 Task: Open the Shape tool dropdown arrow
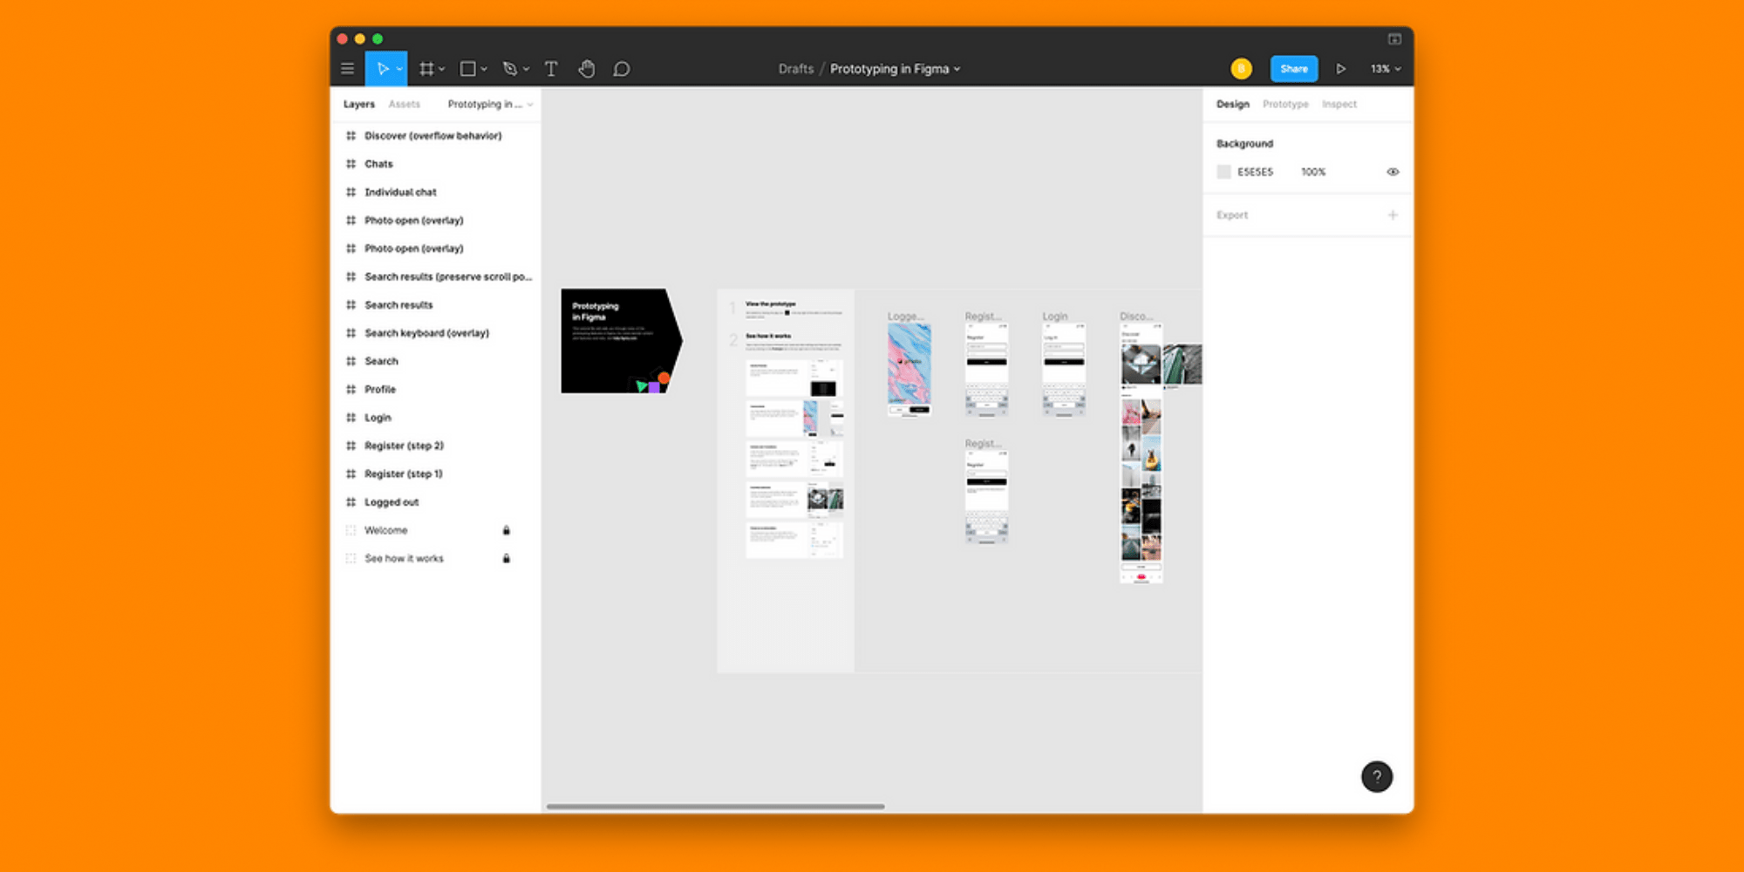(483, 68)
